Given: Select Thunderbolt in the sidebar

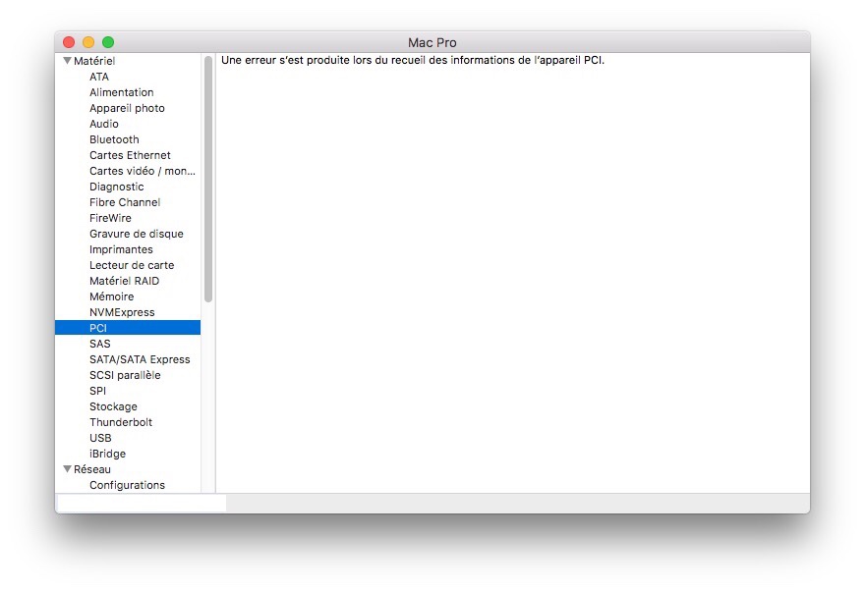Looking at the screenshot, I should pos(121,422).
